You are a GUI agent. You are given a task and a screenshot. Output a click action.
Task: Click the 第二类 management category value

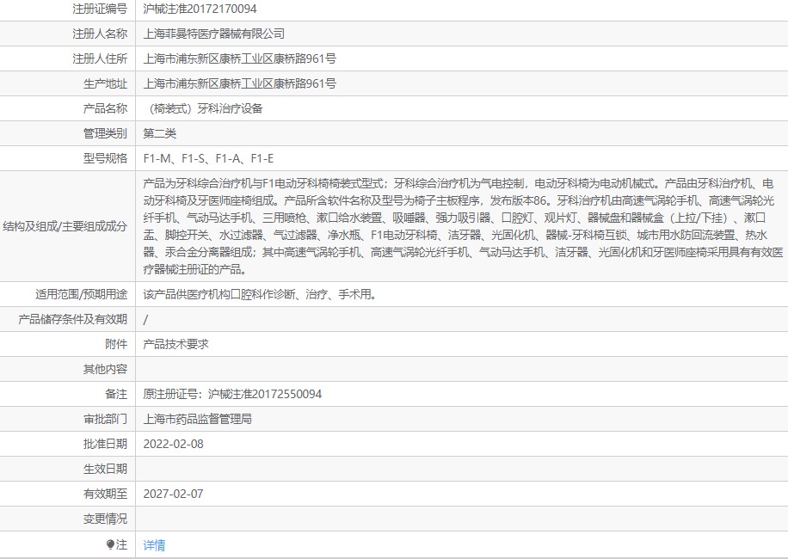(159, 133)
